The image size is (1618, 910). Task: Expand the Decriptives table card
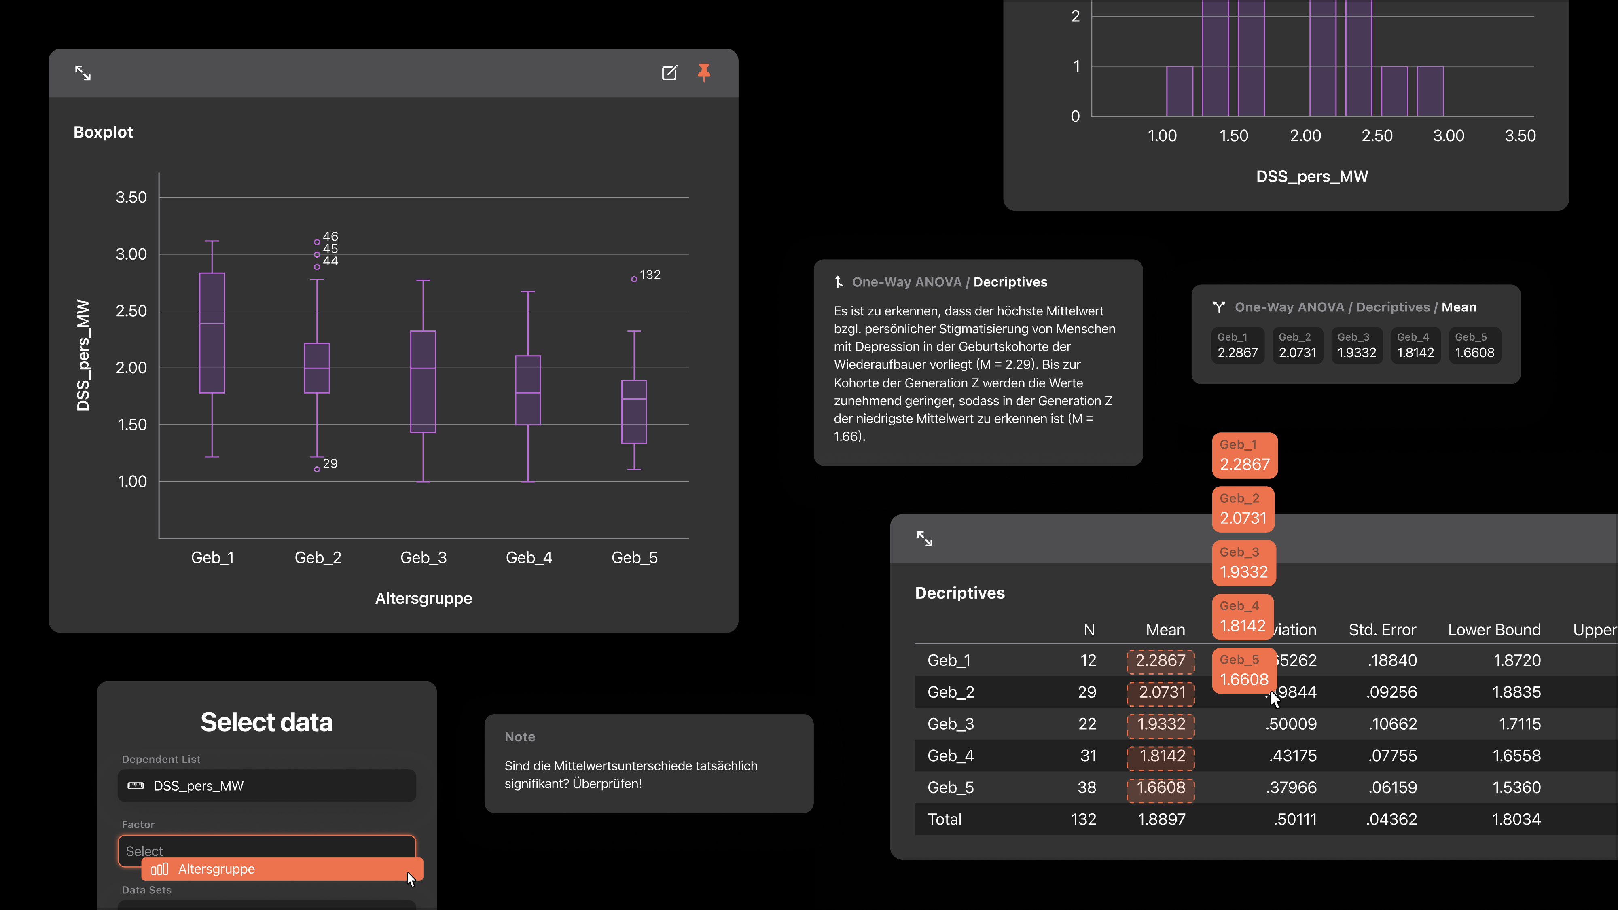pyautogui.click(x=925, y=539)
